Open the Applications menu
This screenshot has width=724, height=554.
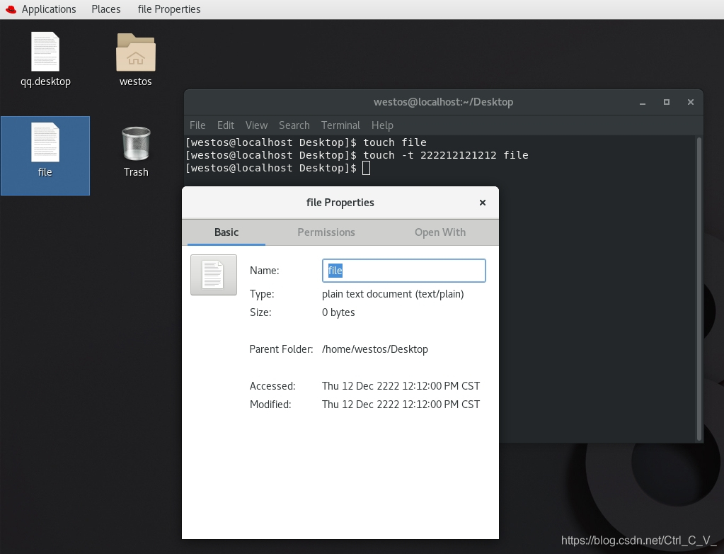49,9
